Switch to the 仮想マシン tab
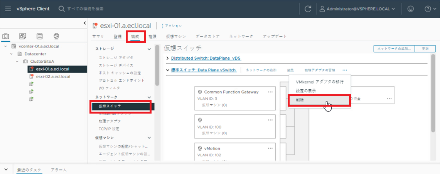440x174 pixels. click(x=176, y=37)
